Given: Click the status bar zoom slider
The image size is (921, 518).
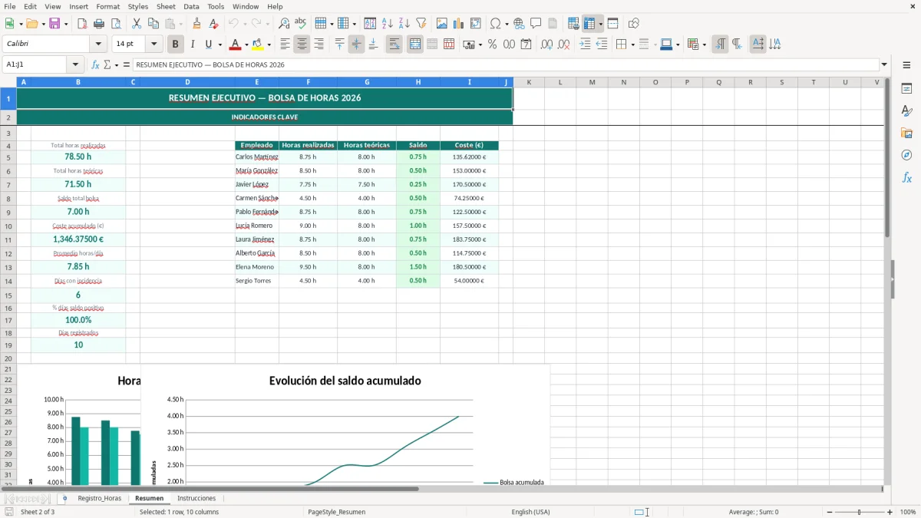Looking at the screenshot, I should (x=860, y=512).
